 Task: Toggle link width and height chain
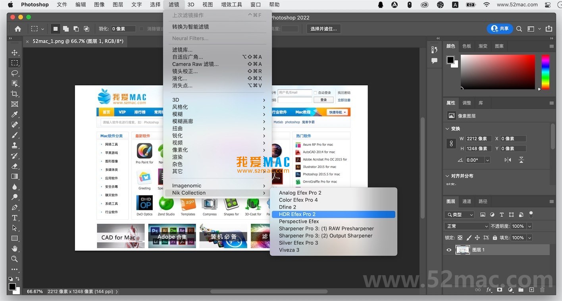point(451,143)
